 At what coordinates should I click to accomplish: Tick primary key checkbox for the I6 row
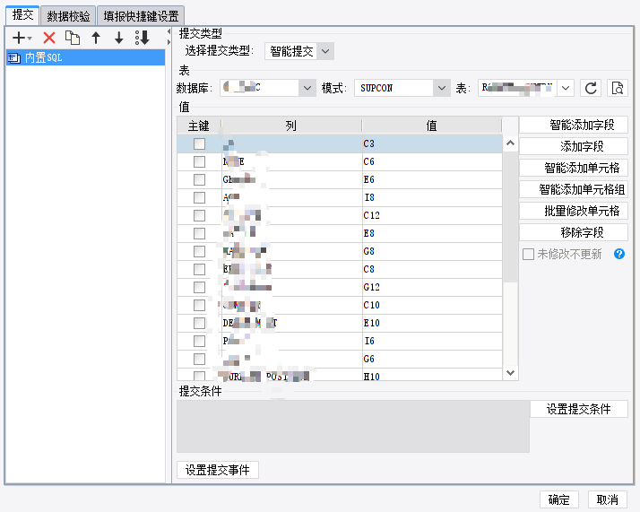click(199, 342)
